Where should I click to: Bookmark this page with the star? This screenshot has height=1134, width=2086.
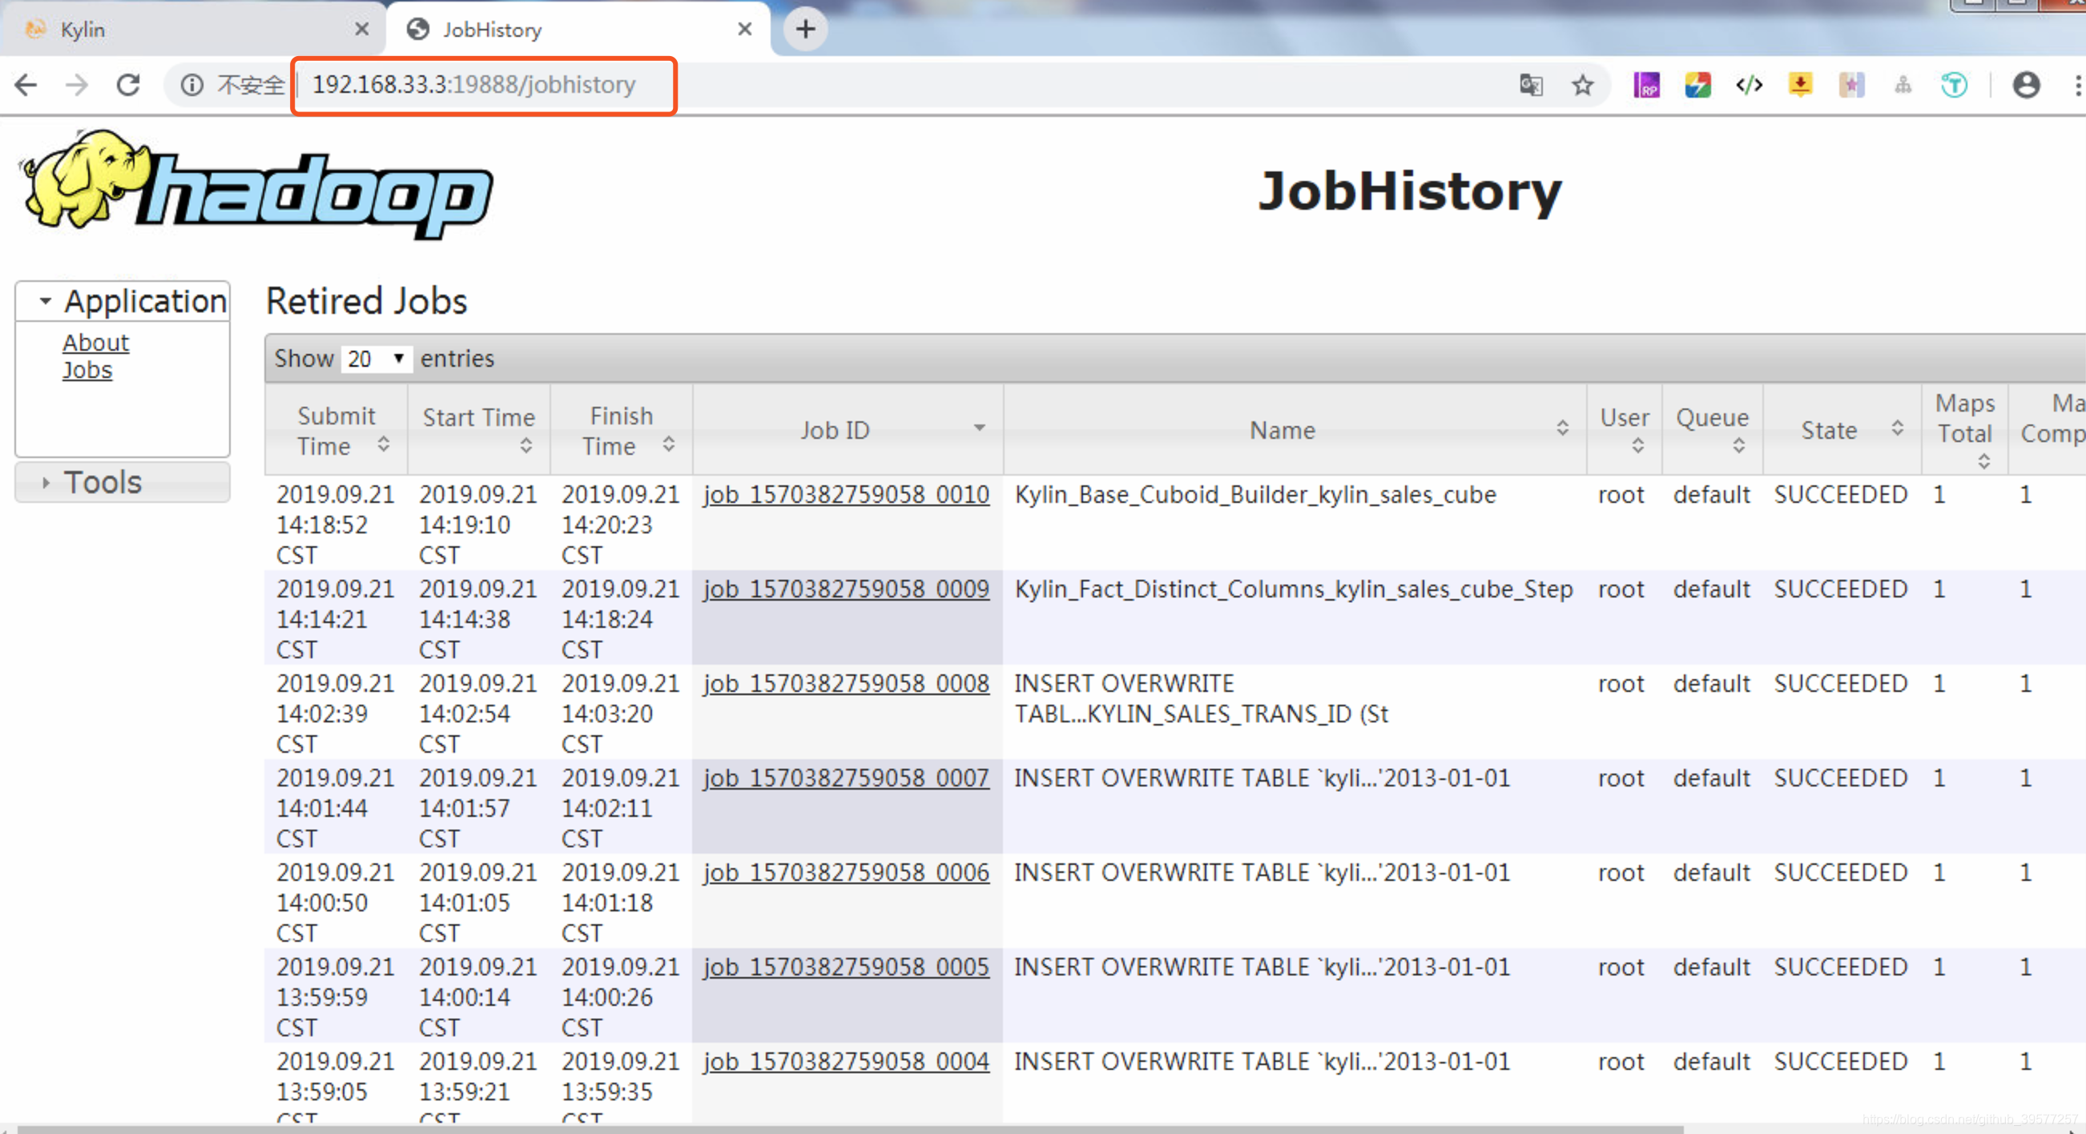point(1582,85)
